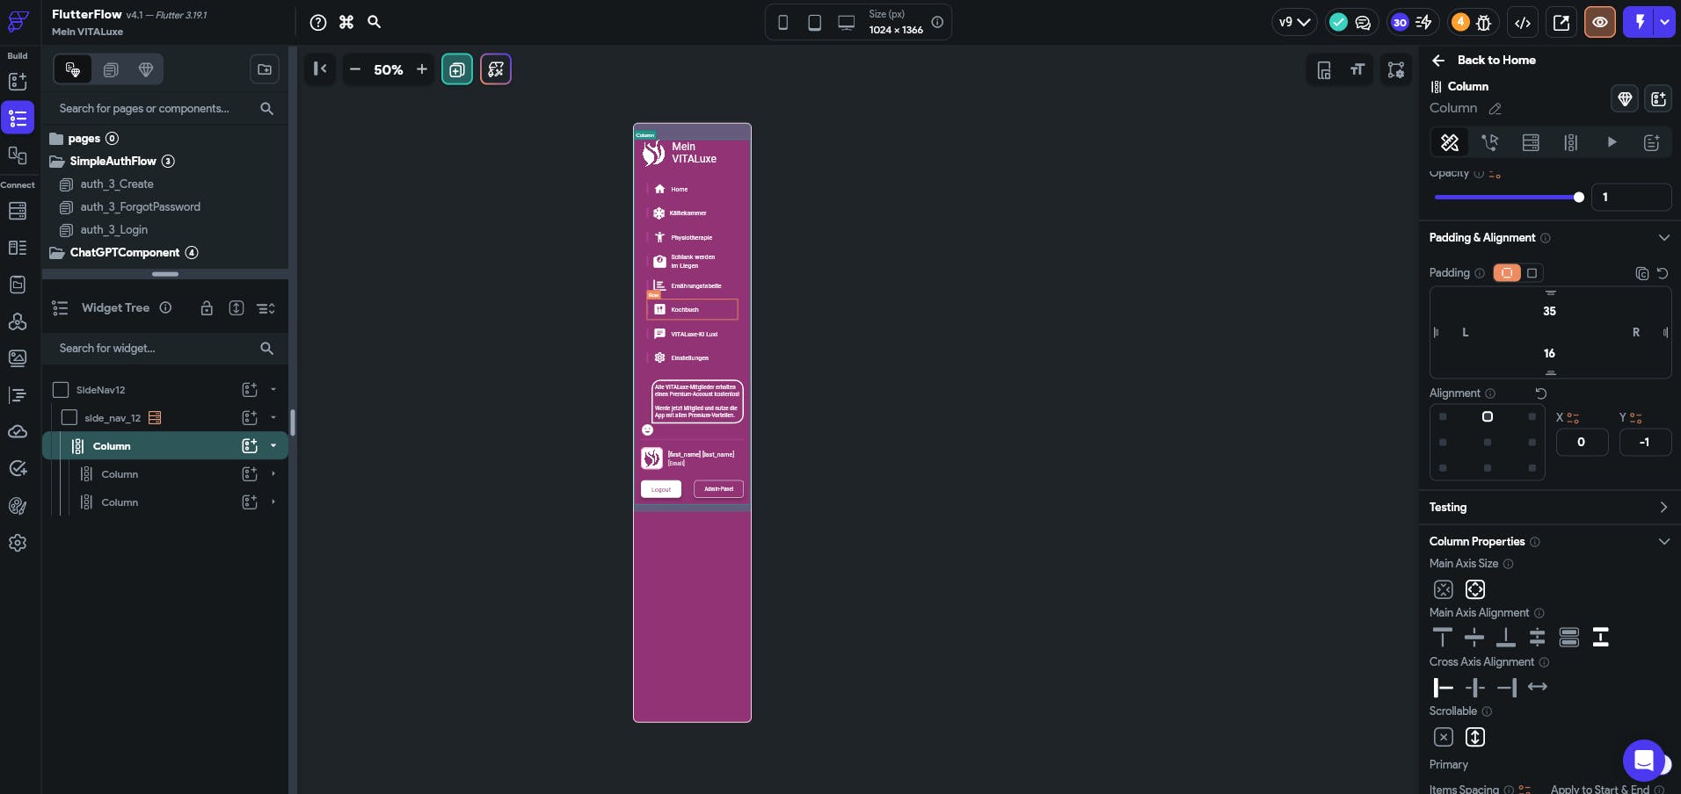Screen dimensions: 1681x794
Task: Click the zoom out minus button
Action: point(355,69)
